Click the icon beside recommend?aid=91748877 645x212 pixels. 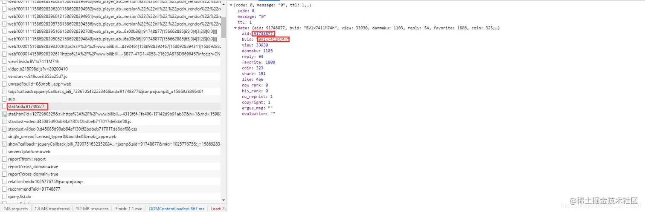click(x=4, y=189)
